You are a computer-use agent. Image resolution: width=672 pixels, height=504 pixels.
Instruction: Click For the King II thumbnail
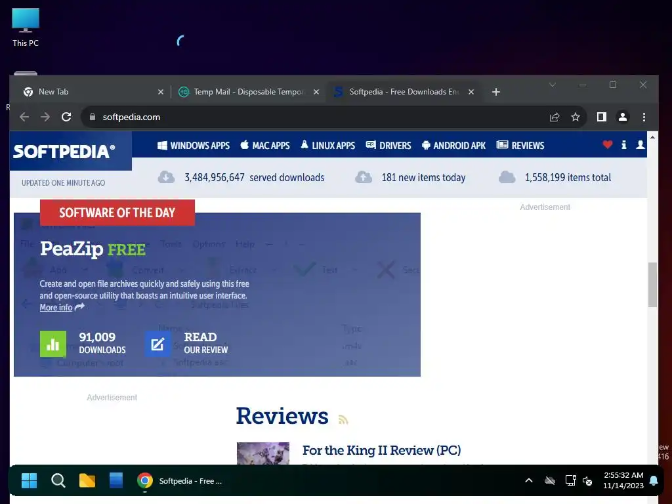point(263,453)
